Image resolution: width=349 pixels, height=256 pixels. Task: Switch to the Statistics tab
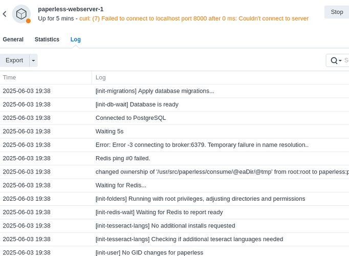coord(47,39)
